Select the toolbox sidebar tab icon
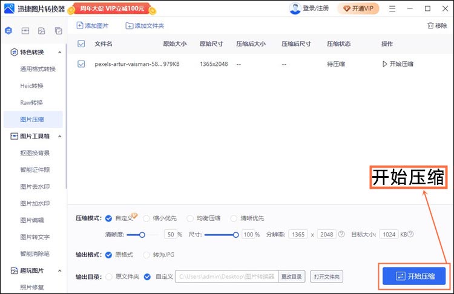454x294 pixels. click(25, 31)
